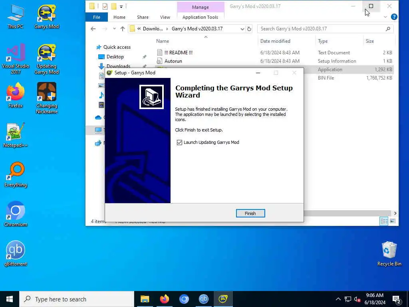The width and height of the screenshot is (409, 307).
Task: Select Desktop in navigation pane
Action: 115,57
